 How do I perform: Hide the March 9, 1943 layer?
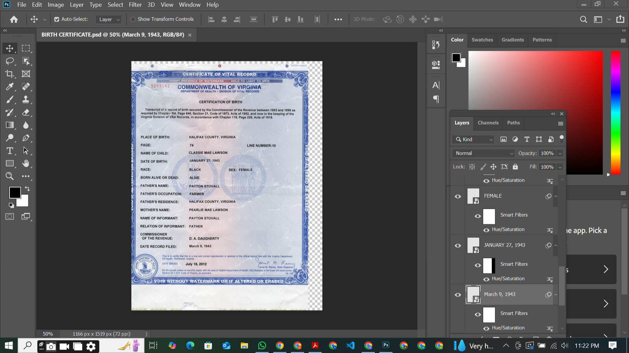[x=458, y=295]
